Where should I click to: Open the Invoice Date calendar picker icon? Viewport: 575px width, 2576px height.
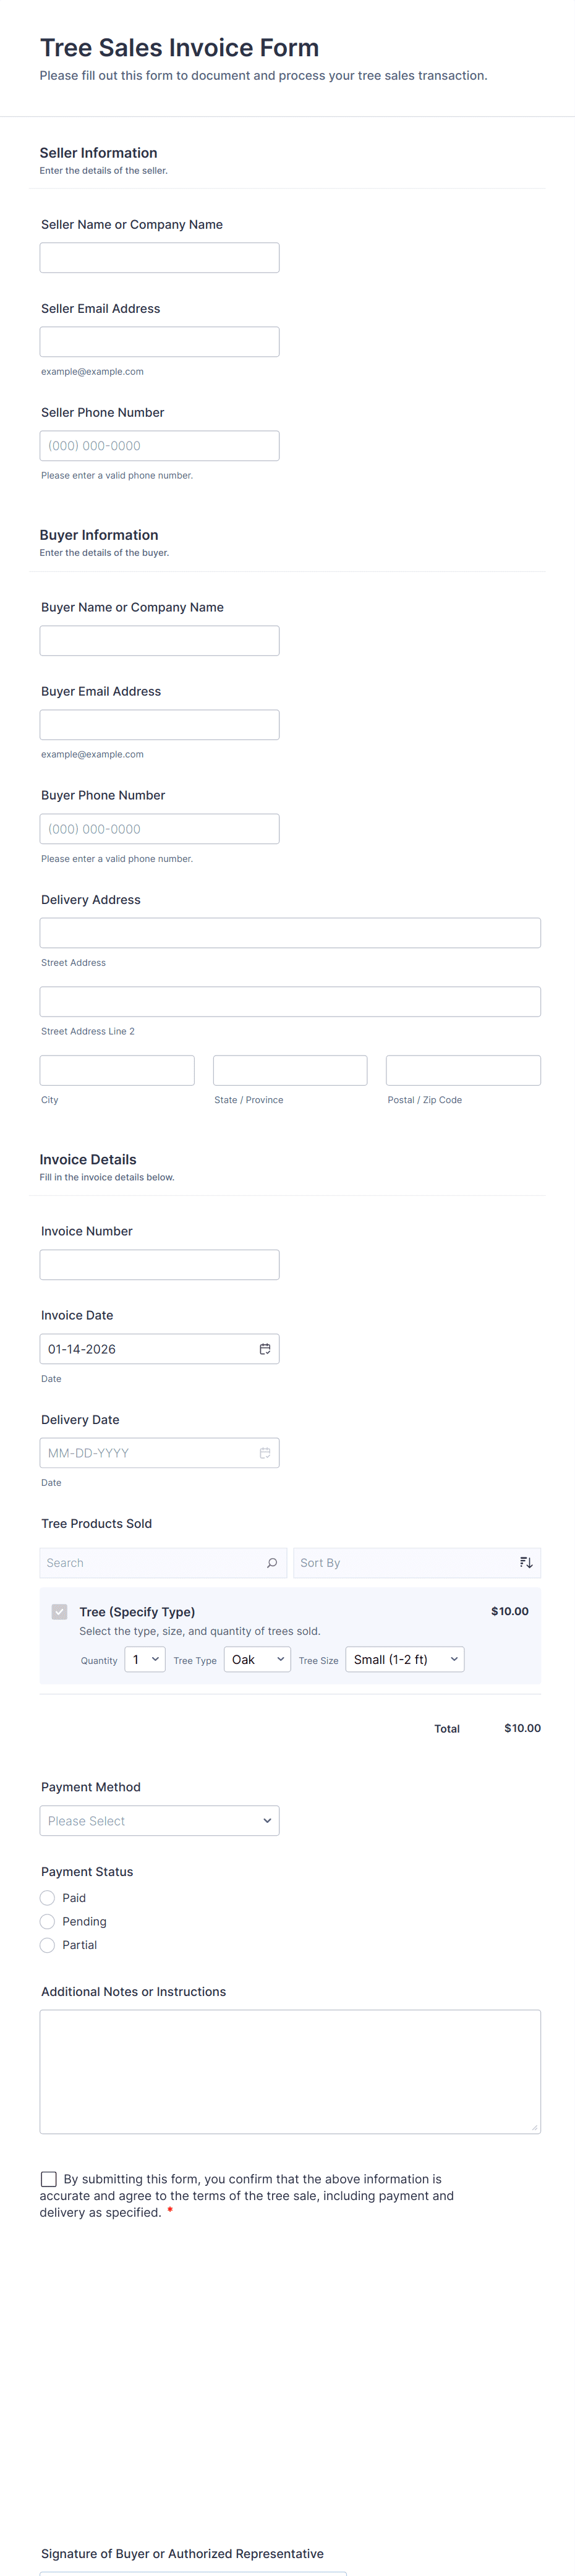click(x=264, y=1349)
